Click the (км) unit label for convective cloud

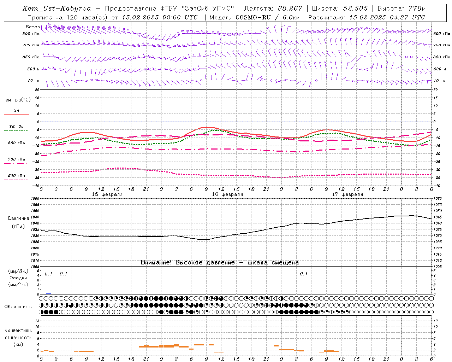18,344
